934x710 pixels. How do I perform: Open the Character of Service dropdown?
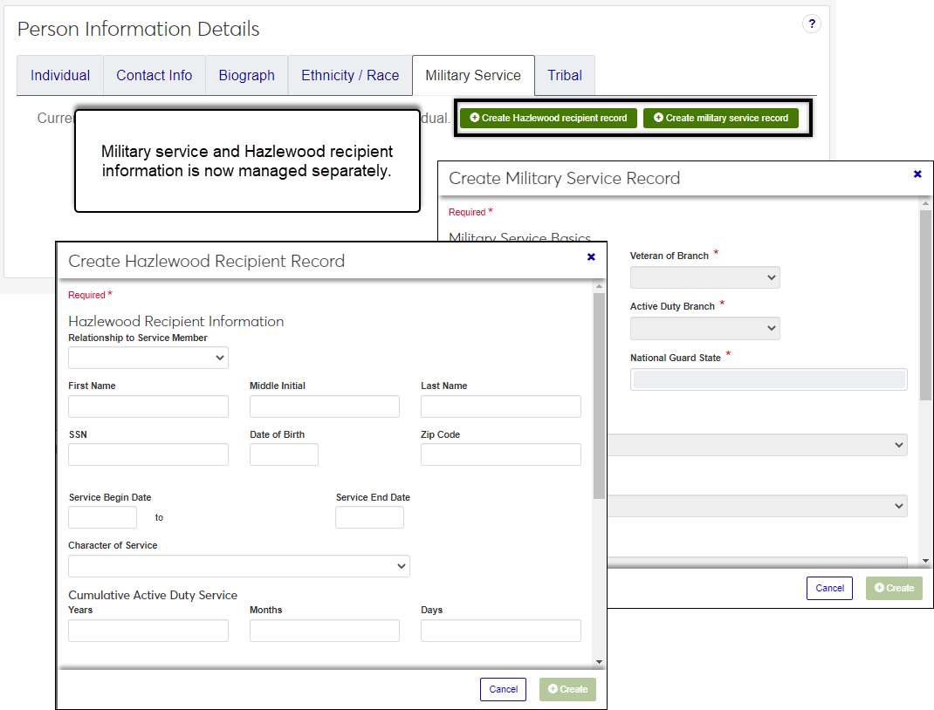(239, 566)
